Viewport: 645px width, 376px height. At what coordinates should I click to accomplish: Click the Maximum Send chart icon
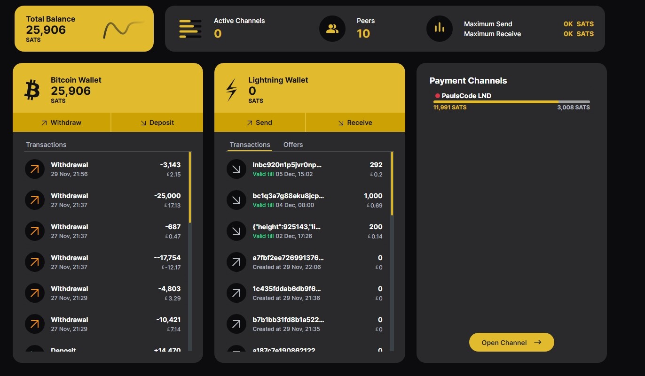[439, 28]
